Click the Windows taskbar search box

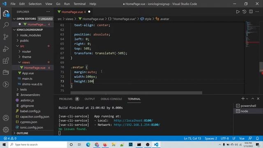point(37,144)
